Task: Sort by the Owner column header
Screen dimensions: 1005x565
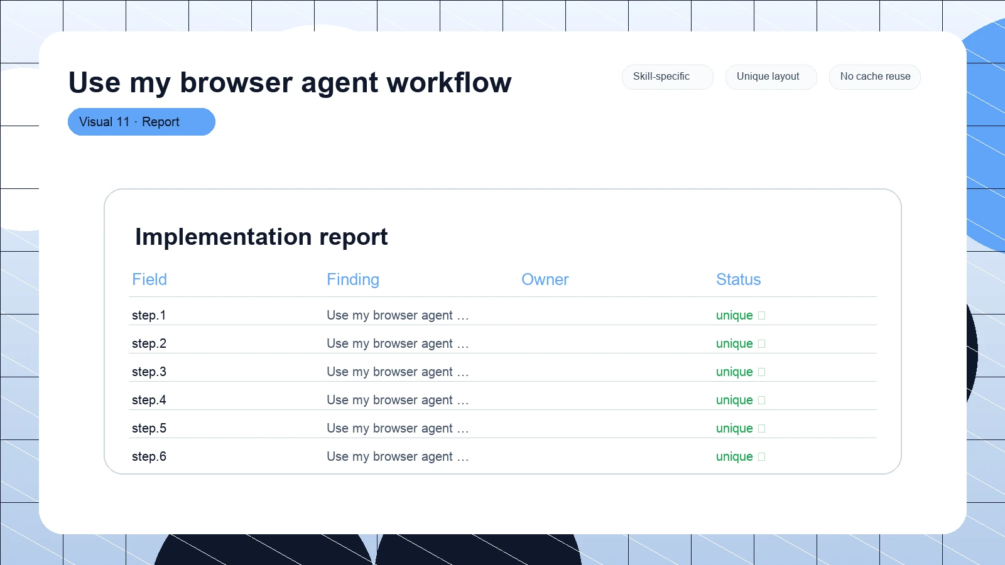Action: (545, 279)
